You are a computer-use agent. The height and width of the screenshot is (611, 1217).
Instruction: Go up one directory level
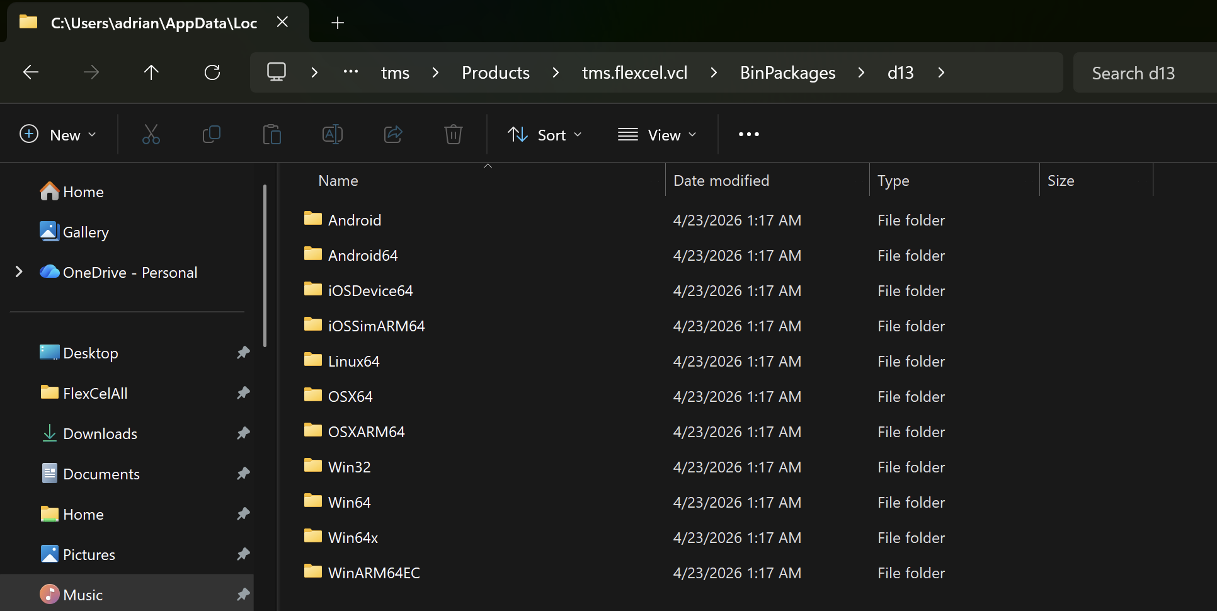(x=151, y=72)
